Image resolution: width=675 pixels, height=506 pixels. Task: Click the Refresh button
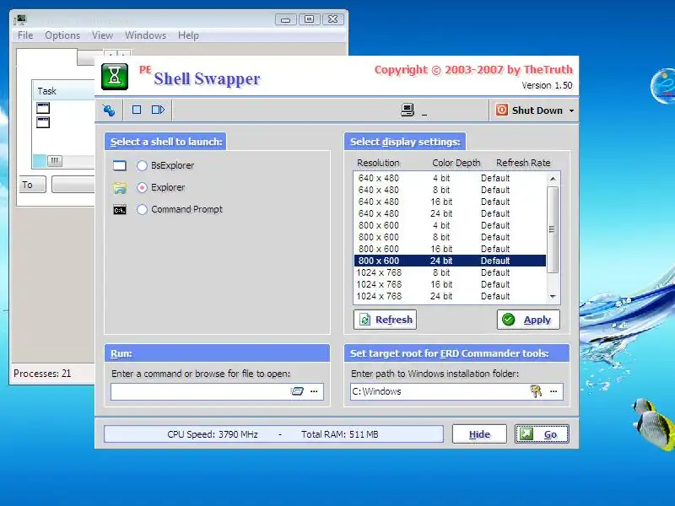(x=385, y=320)
